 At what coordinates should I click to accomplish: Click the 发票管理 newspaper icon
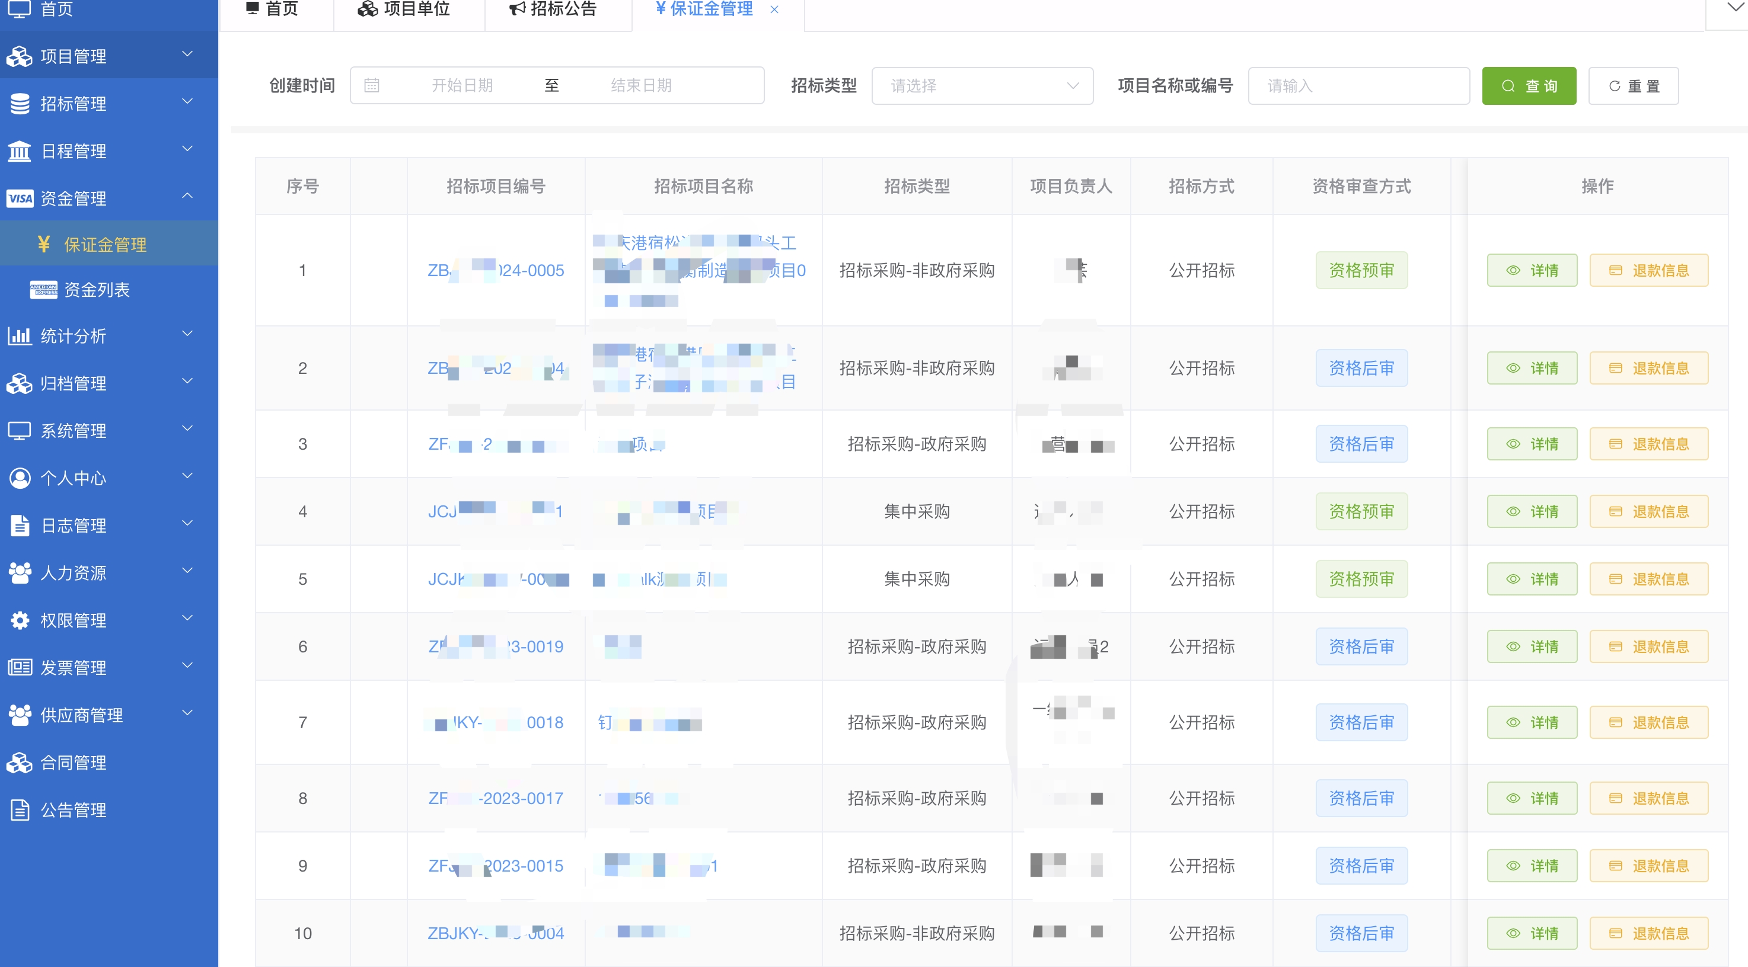(x=20, y=667)
